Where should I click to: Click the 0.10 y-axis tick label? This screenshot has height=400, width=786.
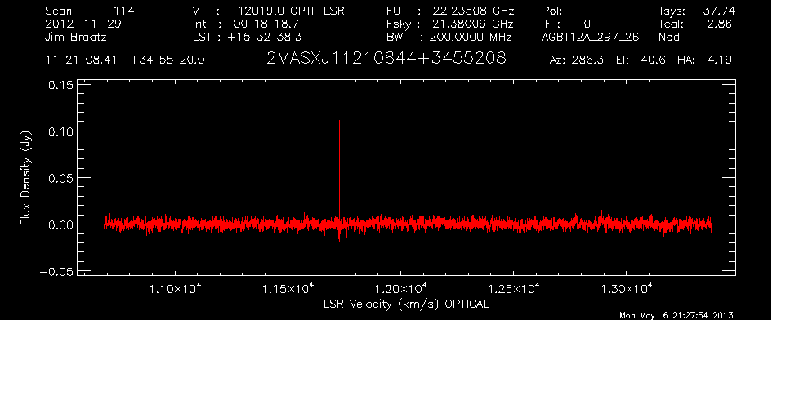coord(60,131)
